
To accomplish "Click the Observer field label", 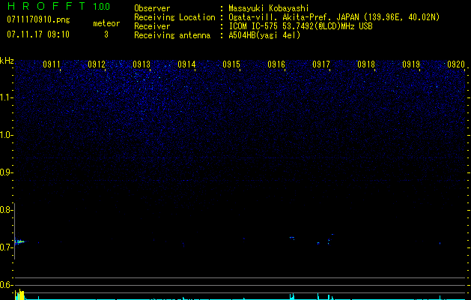I will point(152,8).
